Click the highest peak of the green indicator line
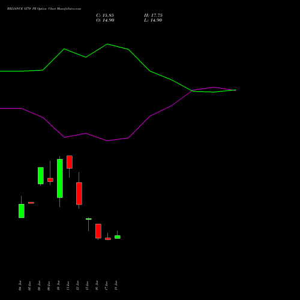The image size is (300, 300). coord(107,44)
